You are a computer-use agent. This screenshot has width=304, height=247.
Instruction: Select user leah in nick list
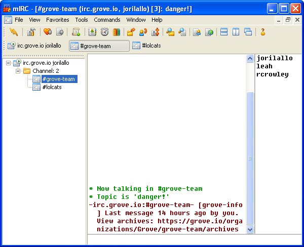click(264, 66)
